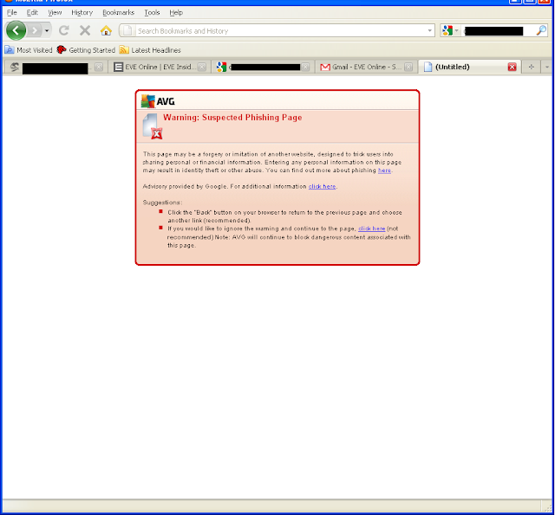Open the list all tabs dropdown
The height and width of the screenshot is (515, 555).
547,67
